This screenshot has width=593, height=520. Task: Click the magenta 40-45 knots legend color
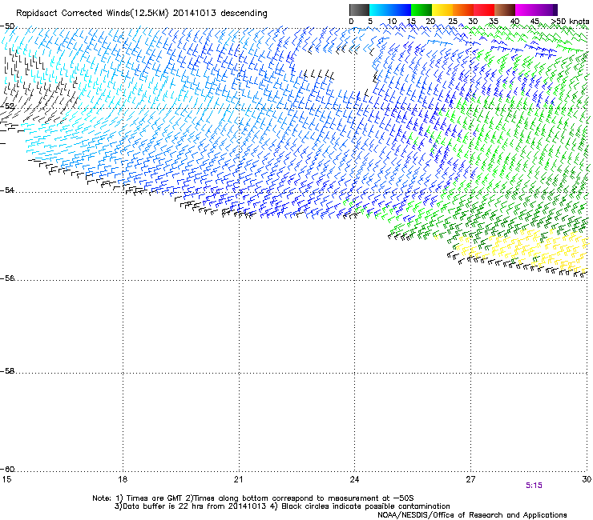(x=526, y=10)
